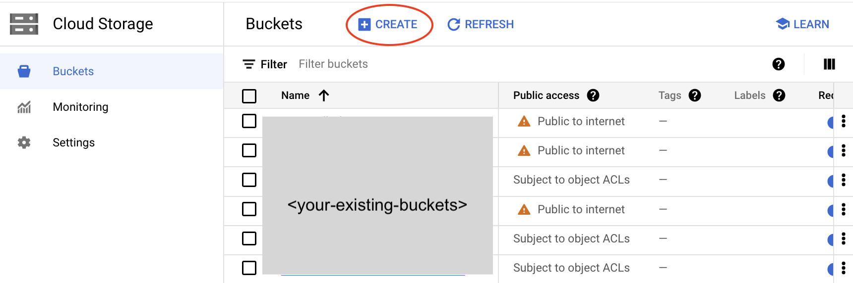Click the help icon beside Tags
Image resolution: width=853 pixels, height=283 pixels.
tap(695, 95)
